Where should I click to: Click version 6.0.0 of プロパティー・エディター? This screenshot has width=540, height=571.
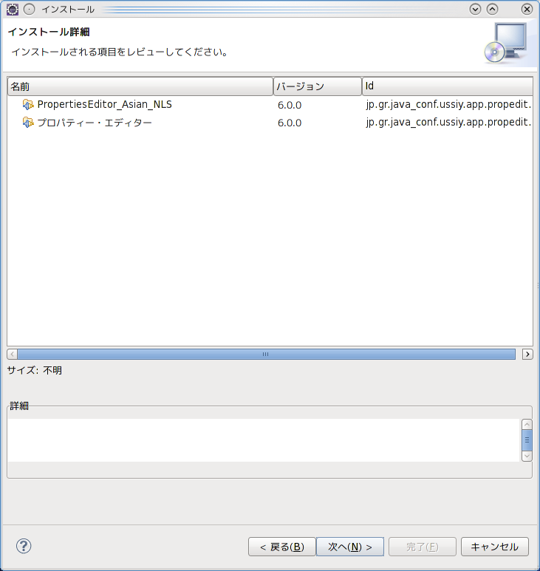click(x=290, y=123)
